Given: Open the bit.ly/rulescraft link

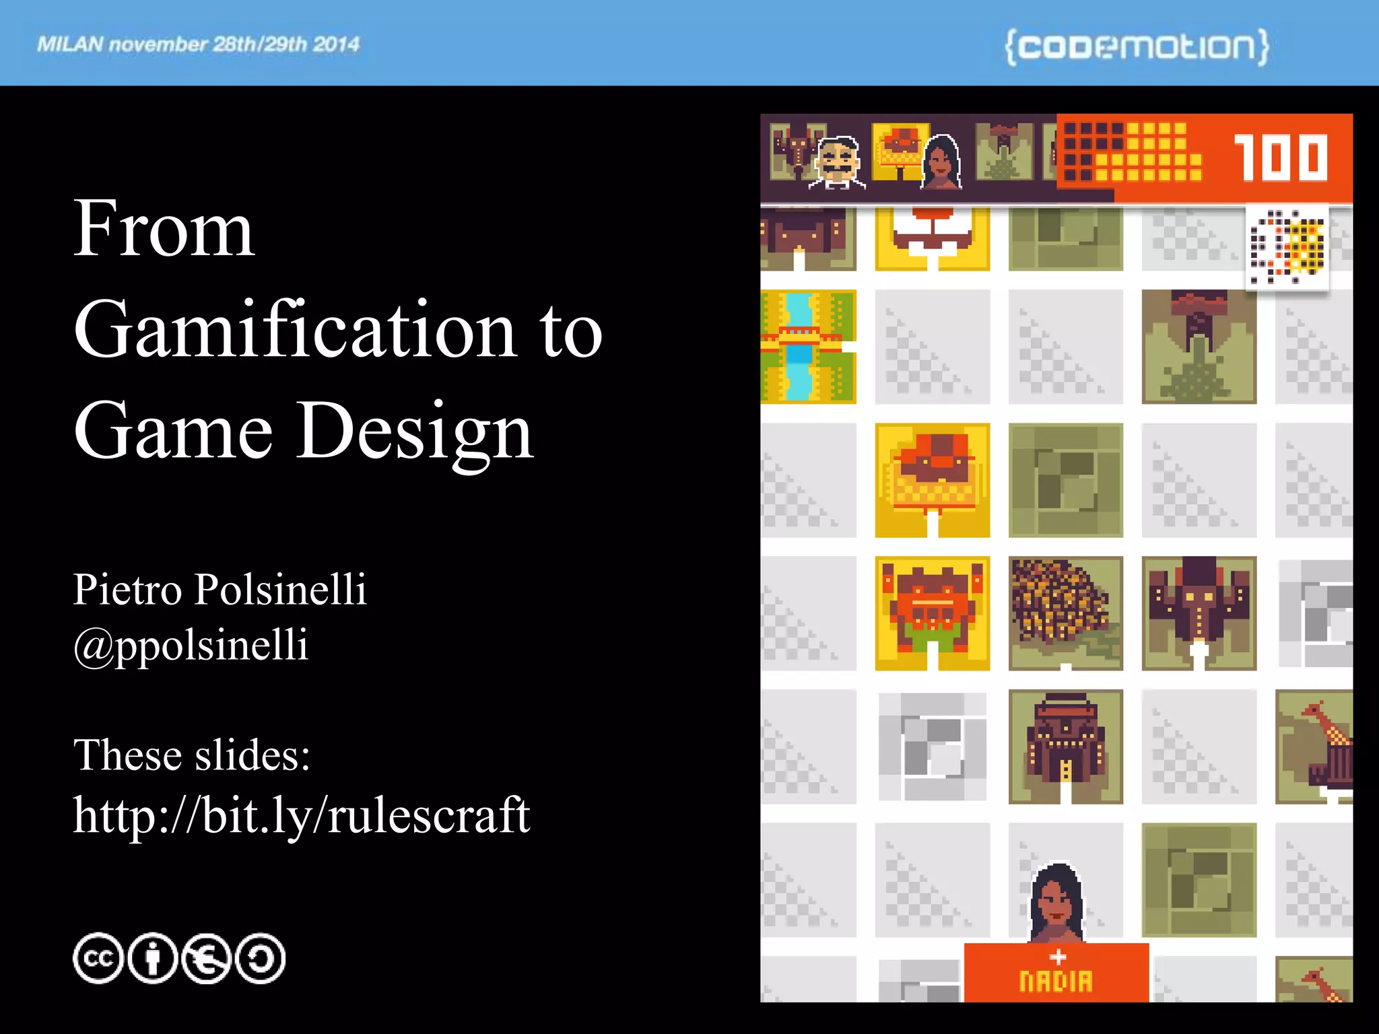Looking at the screenshot, I should 302,815.
